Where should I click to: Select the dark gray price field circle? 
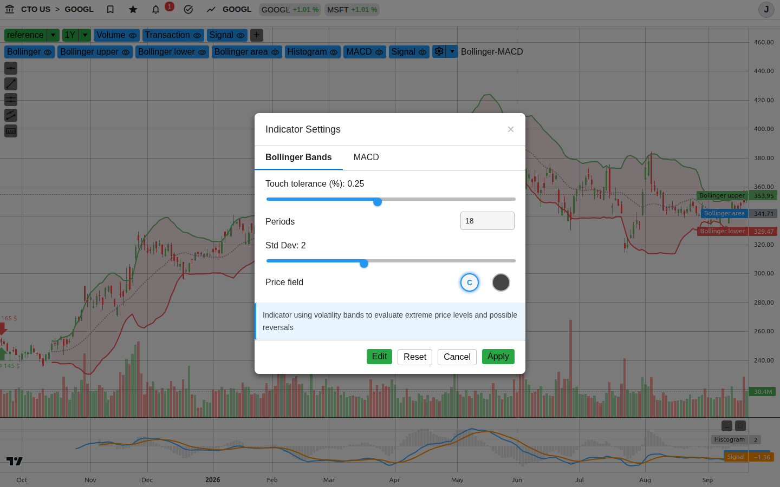point(501,282)
